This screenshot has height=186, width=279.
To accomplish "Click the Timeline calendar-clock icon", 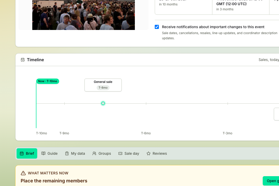I will (23, 60).
